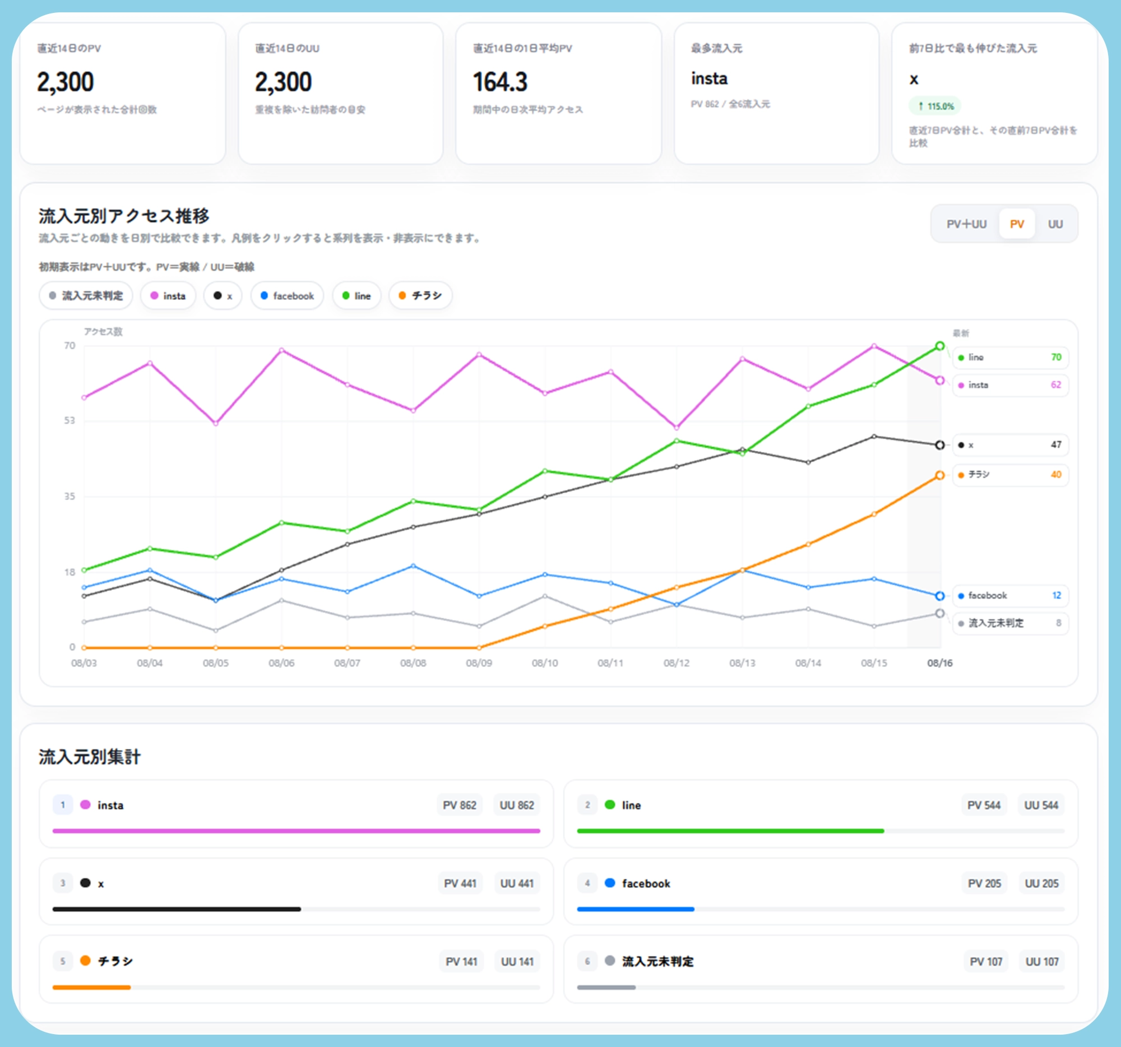The image size is (1121, 1047).
Task: Toggle the insta legend series
Action: [168, 295]
